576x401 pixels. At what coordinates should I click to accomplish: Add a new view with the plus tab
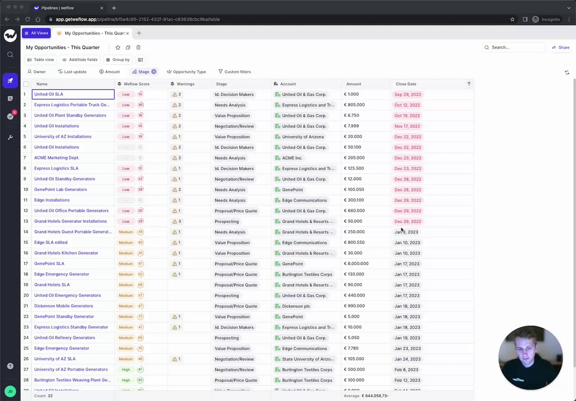tap(139, 33)
